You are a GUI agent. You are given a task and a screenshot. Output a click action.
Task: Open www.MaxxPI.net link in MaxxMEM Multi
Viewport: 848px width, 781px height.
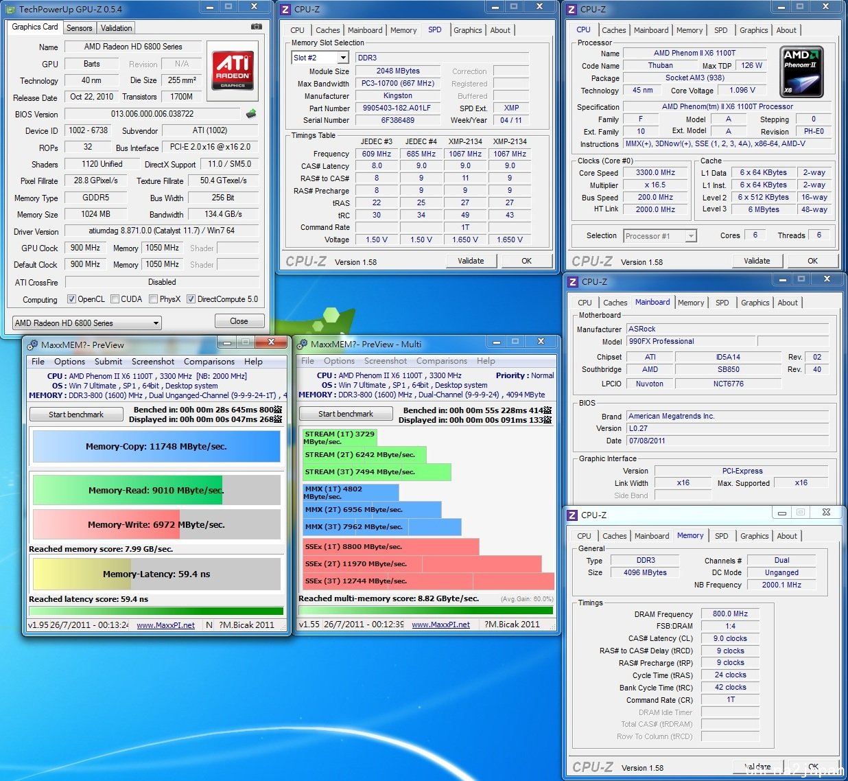click(440, 625)
